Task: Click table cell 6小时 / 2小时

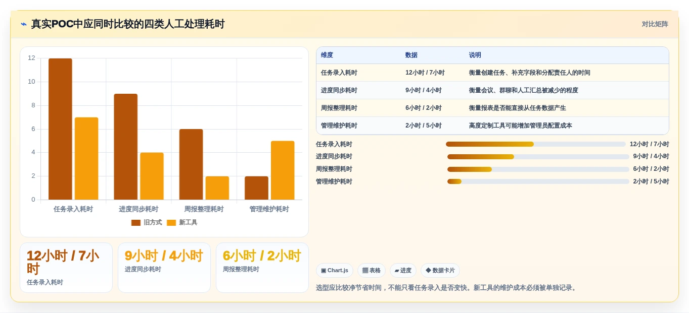Action: coord(424,108)
